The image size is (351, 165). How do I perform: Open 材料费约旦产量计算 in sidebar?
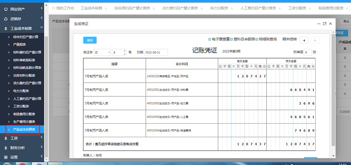(x=27, y=52)
